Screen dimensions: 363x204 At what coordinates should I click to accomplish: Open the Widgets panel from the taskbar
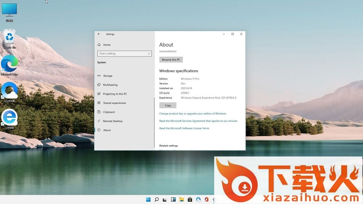pos(173,199)
